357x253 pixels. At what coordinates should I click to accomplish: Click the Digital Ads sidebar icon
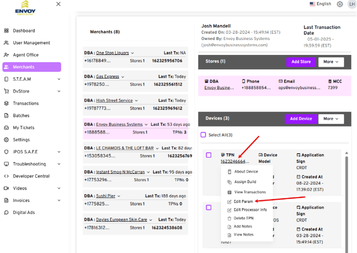[6, 212]
